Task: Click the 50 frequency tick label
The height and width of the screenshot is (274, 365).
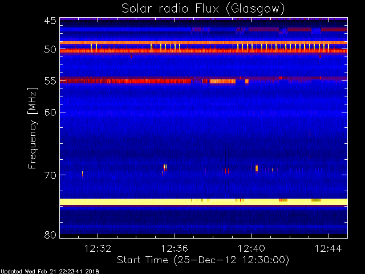Action: tap(50, 50)
